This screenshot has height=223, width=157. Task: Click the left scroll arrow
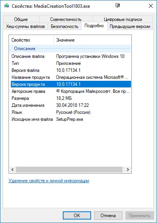12,169
